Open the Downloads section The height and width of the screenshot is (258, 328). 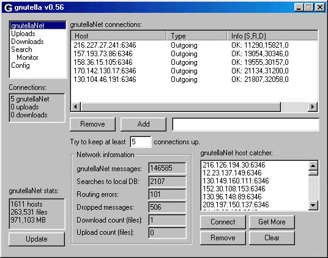28,42
